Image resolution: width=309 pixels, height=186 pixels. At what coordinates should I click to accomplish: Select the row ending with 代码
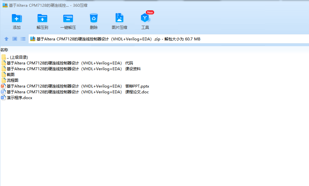click(70, 63)
